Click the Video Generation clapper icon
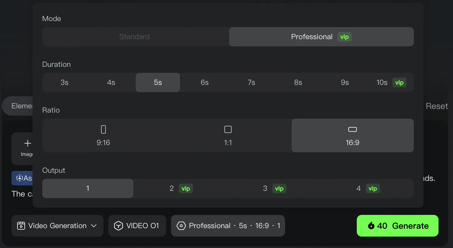 coord(21,226)
